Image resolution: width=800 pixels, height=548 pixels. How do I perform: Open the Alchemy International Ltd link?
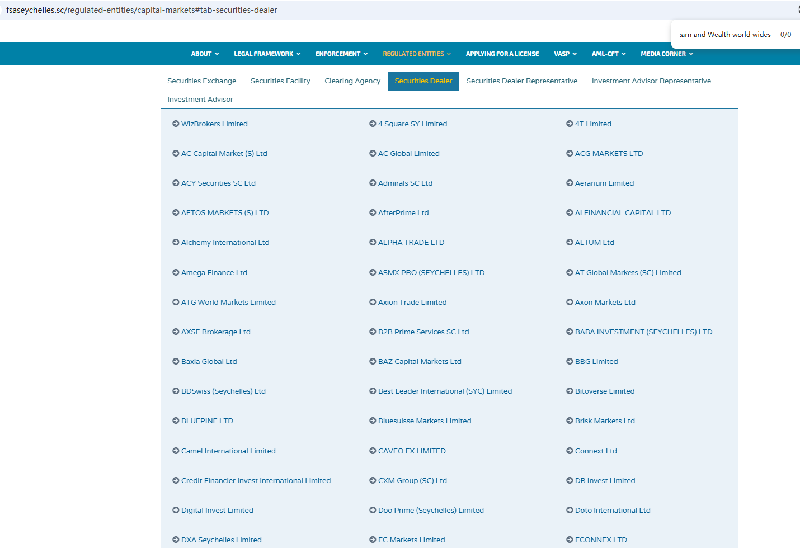225,242
